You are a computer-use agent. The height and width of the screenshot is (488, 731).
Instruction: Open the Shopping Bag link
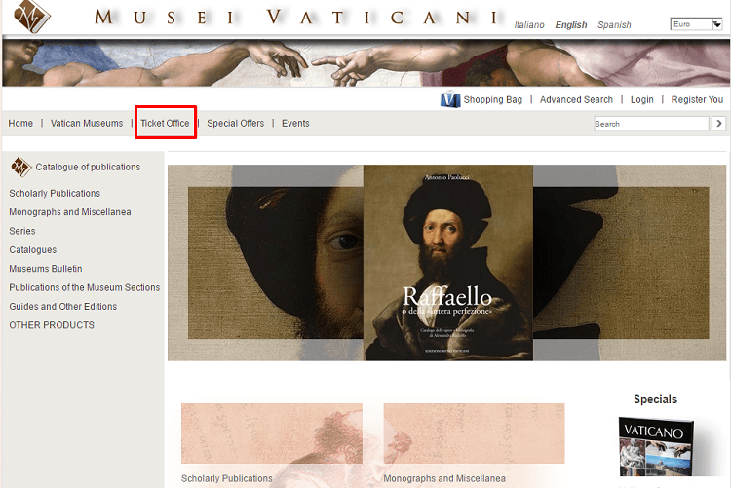pos(493,99)
